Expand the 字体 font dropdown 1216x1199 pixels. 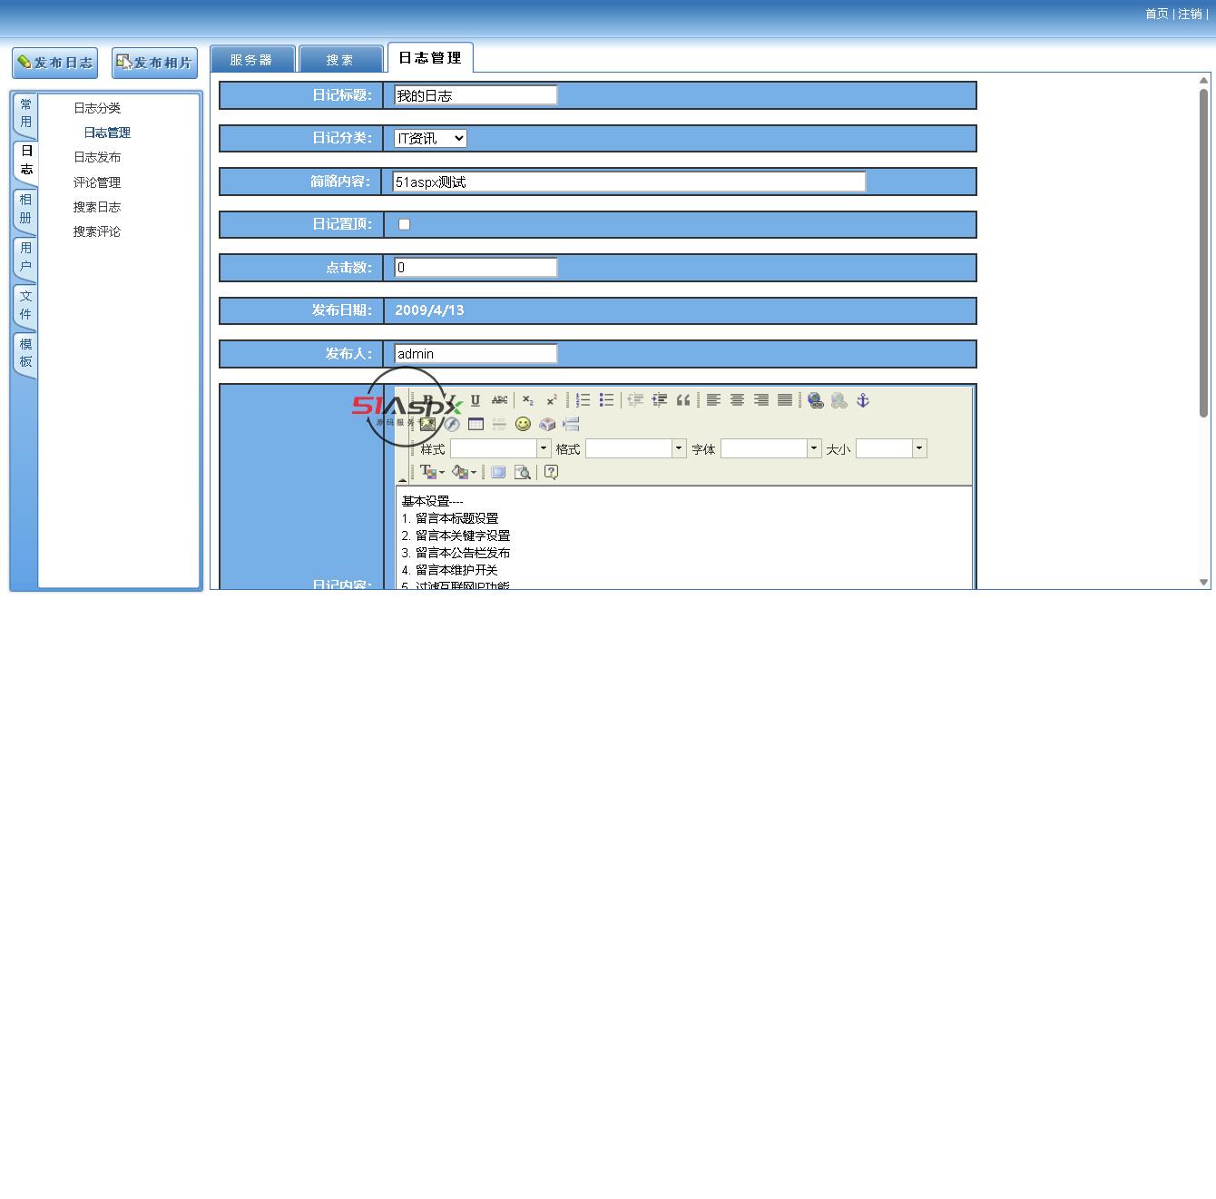tap(814, 448)
